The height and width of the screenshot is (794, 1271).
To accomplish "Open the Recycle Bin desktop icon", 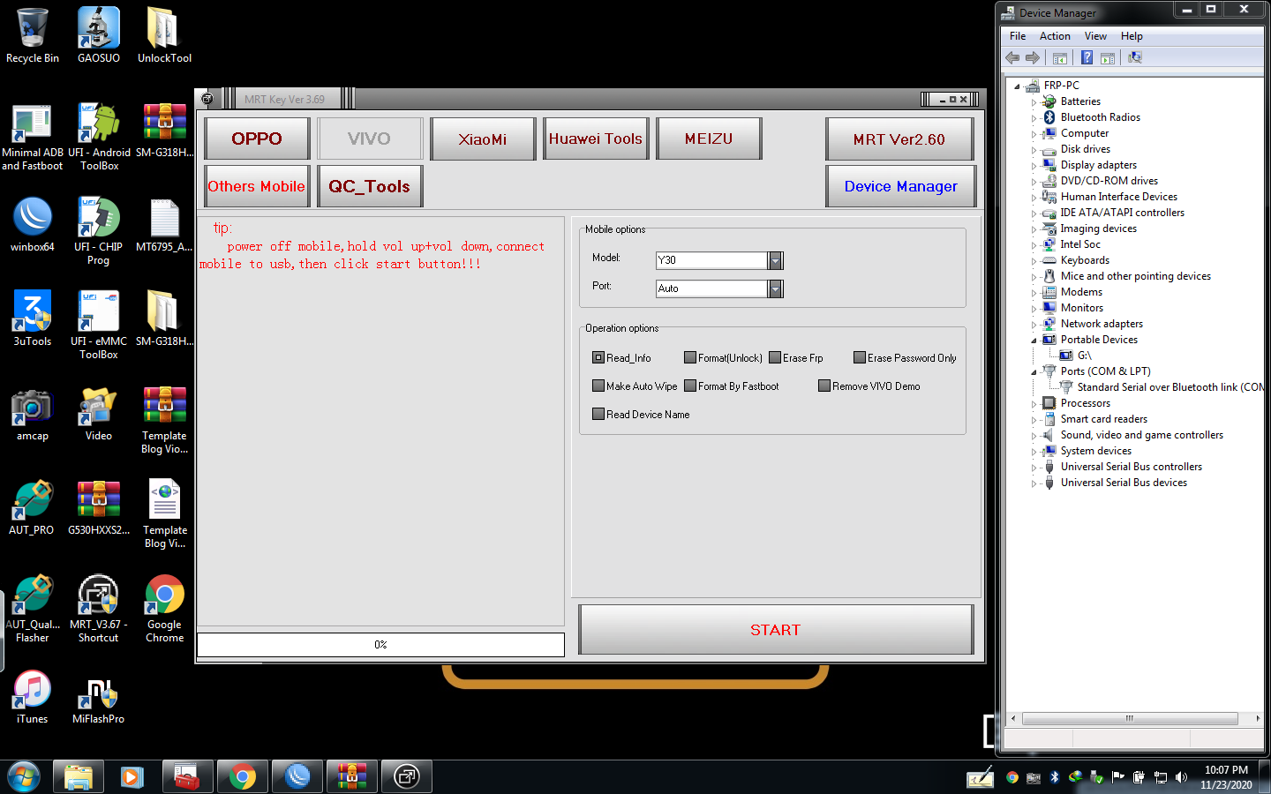I will coord(33,35).
